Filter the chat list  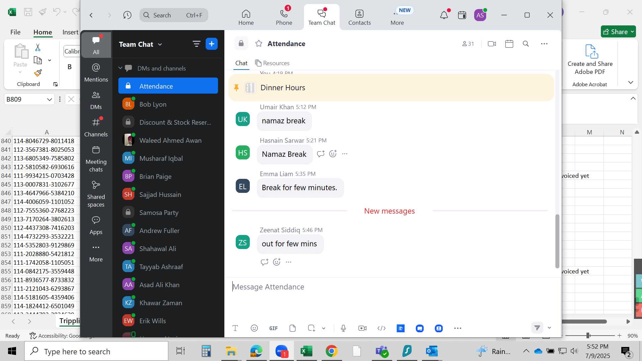[196, 44]
